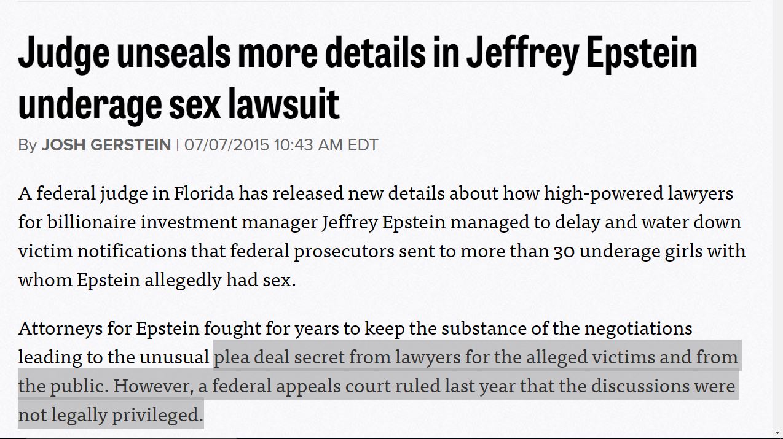Click the scroll-down arrow on the scrollbar
This screenshot has width=783, height=439.
click(x=777, y=433)
